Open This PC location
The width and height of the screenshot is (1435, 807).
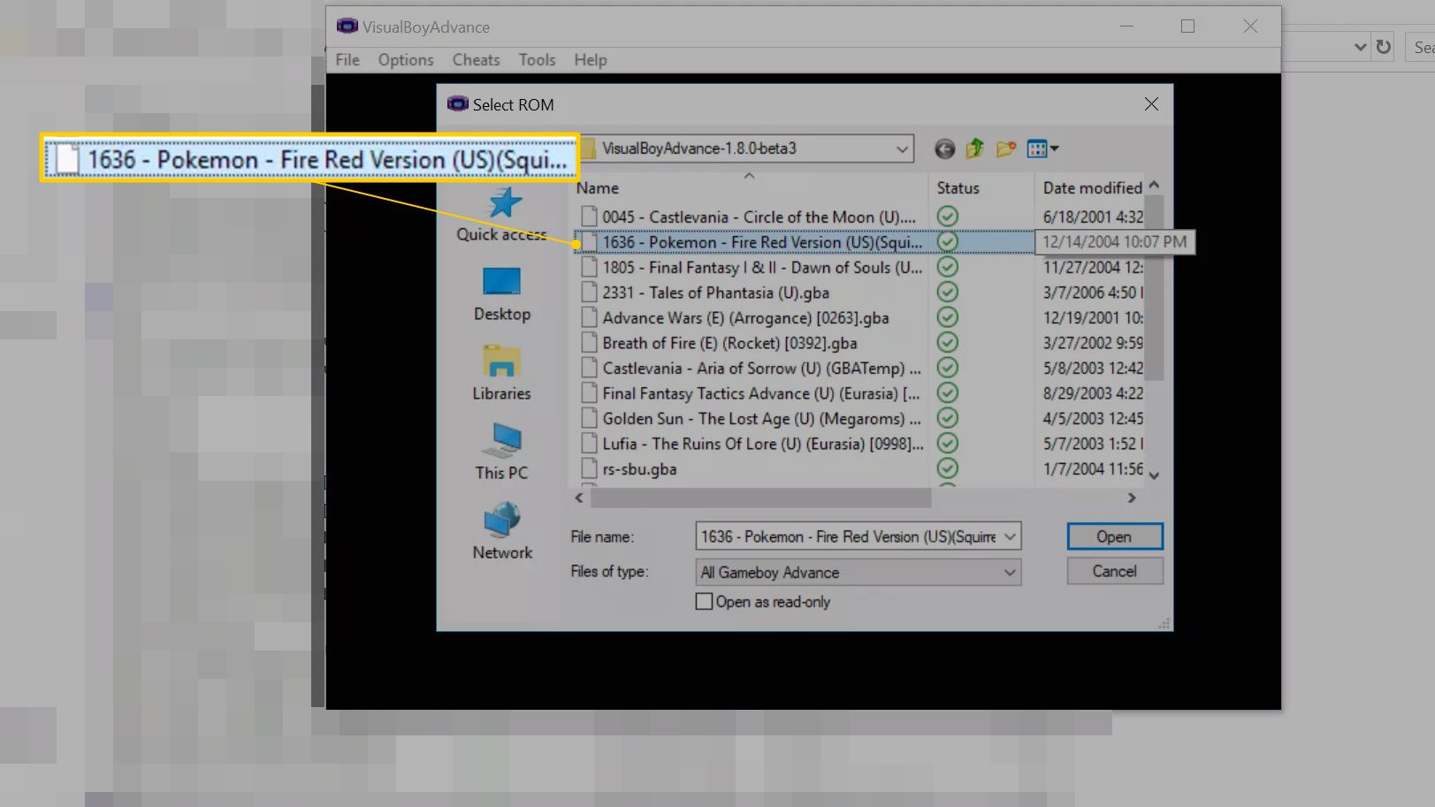(x=501, y=452)
